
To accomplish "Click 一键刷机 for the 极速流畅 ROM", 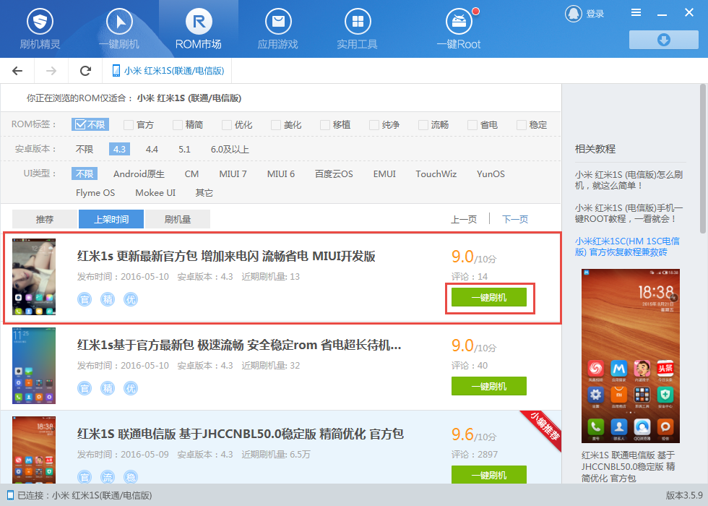I will click(x=489, y=386).
